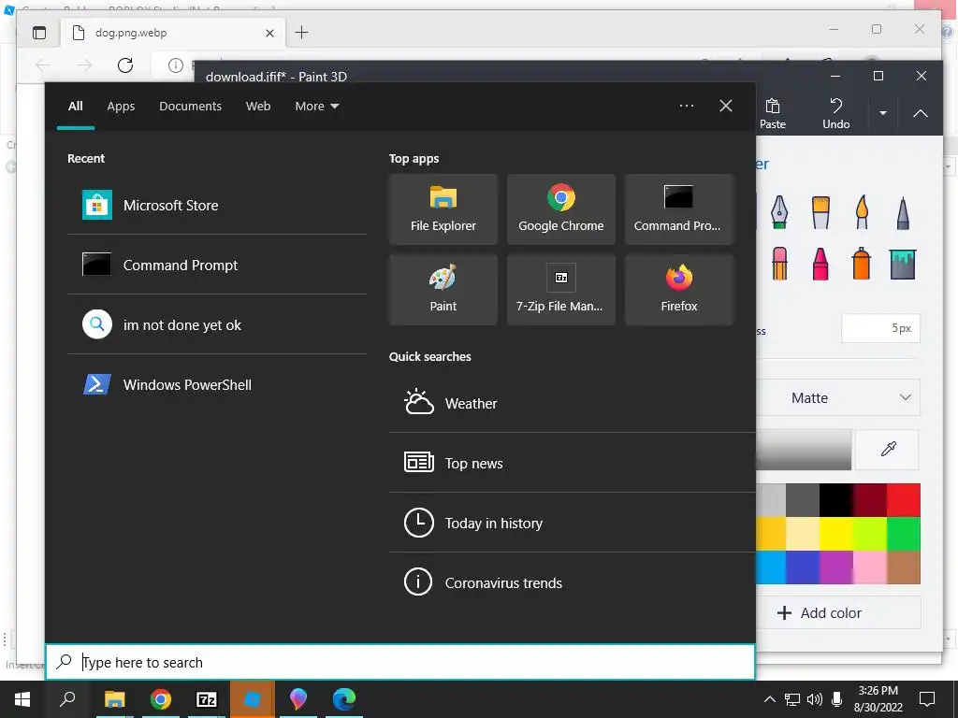The height and width of the screenshot is (718, 958).
Task: Open search options ellipsis menu
Action: pos(686,107)
